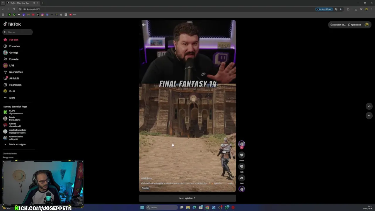375x211 pixels.
Task: Open Microsoft Edge from the taskbar
Action: point(194,207)
